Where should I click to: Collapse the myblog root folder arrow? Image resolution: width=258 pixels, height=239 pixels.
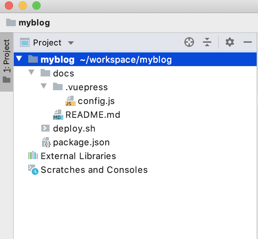[19, 59]
